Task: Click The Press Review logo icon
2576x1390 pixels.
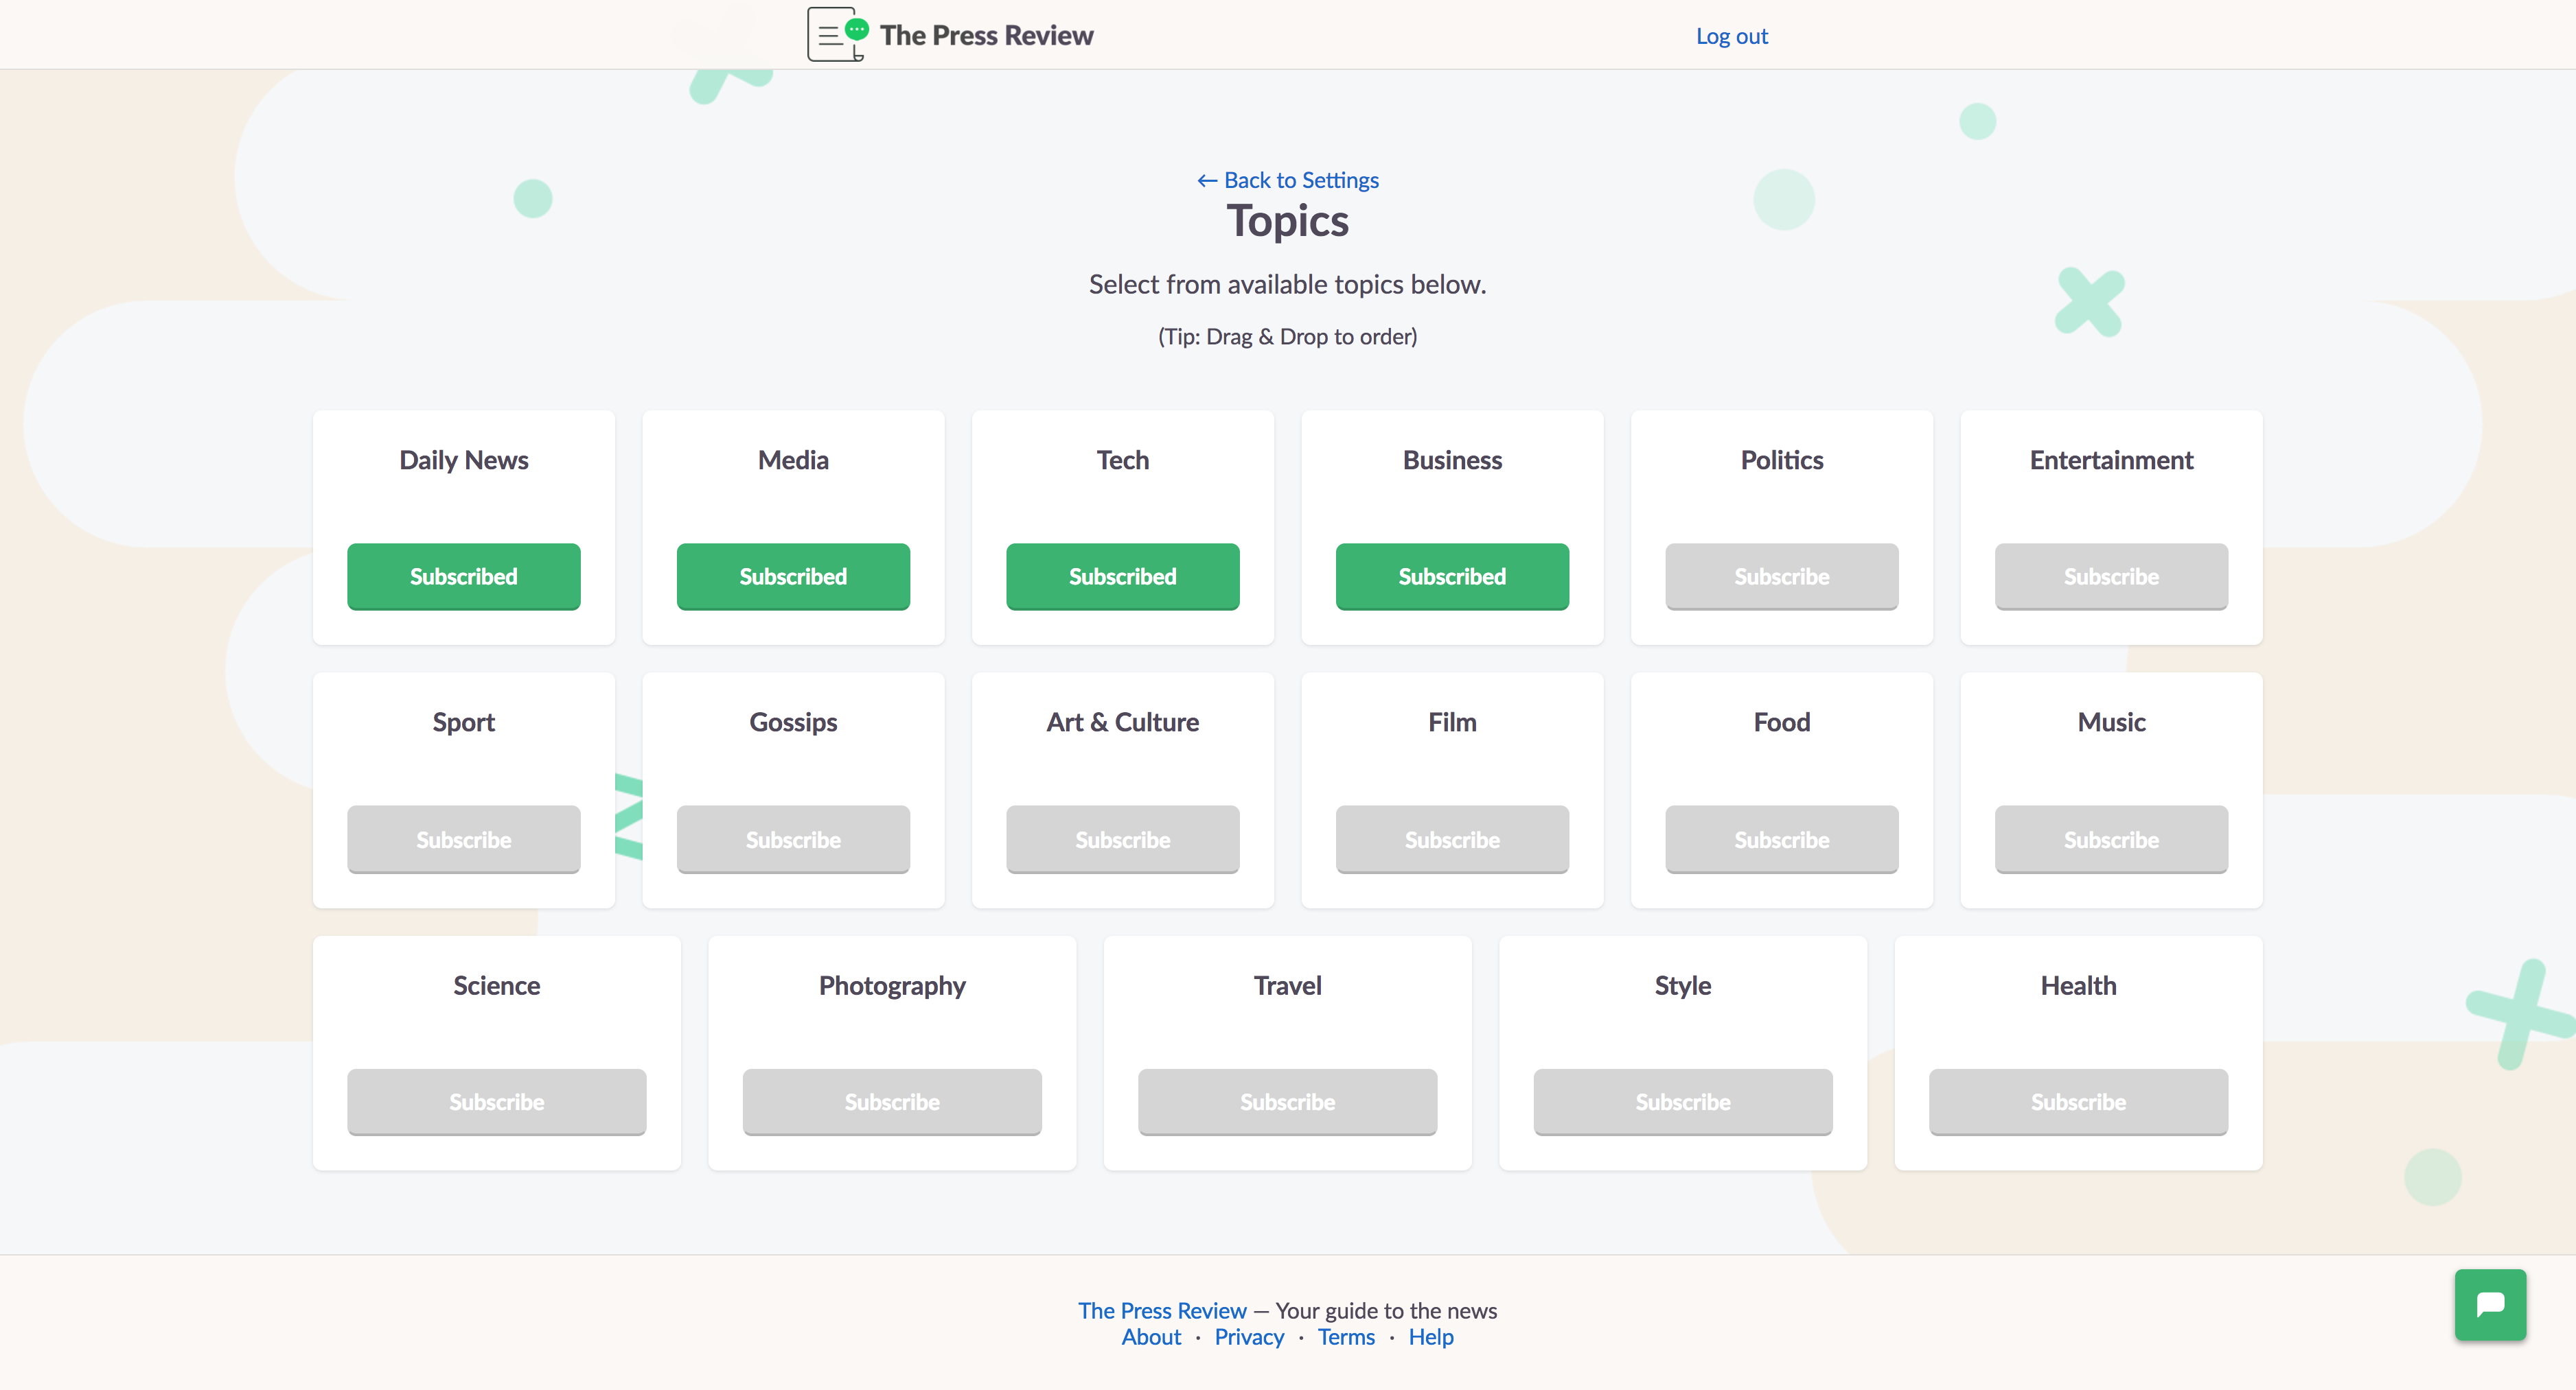Action: pyautogui.click(x=836, y=35)
